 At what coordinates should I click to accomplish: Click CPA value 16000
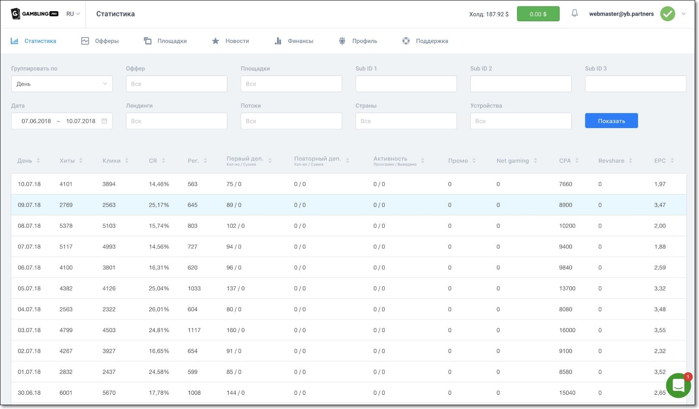click(x=567, y=330)
